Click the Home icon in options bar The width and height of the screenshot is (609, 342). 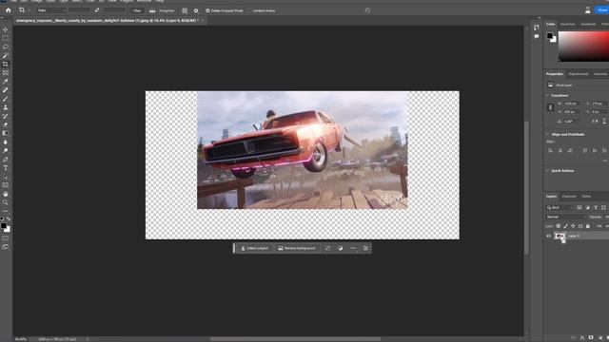[x=9, y=10]
